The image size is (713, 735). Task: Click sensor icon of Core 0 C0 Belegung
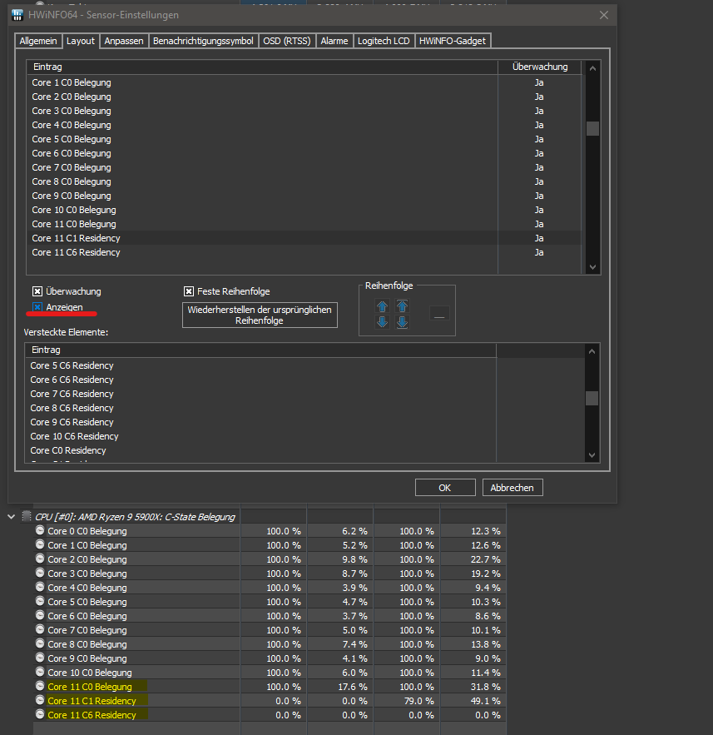pos(40,530)
